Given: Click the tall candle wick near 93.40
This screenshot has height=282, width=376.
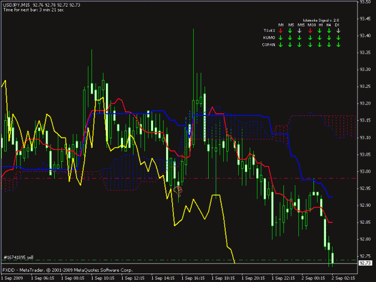Looking at the screenshot, I should 193,65.
